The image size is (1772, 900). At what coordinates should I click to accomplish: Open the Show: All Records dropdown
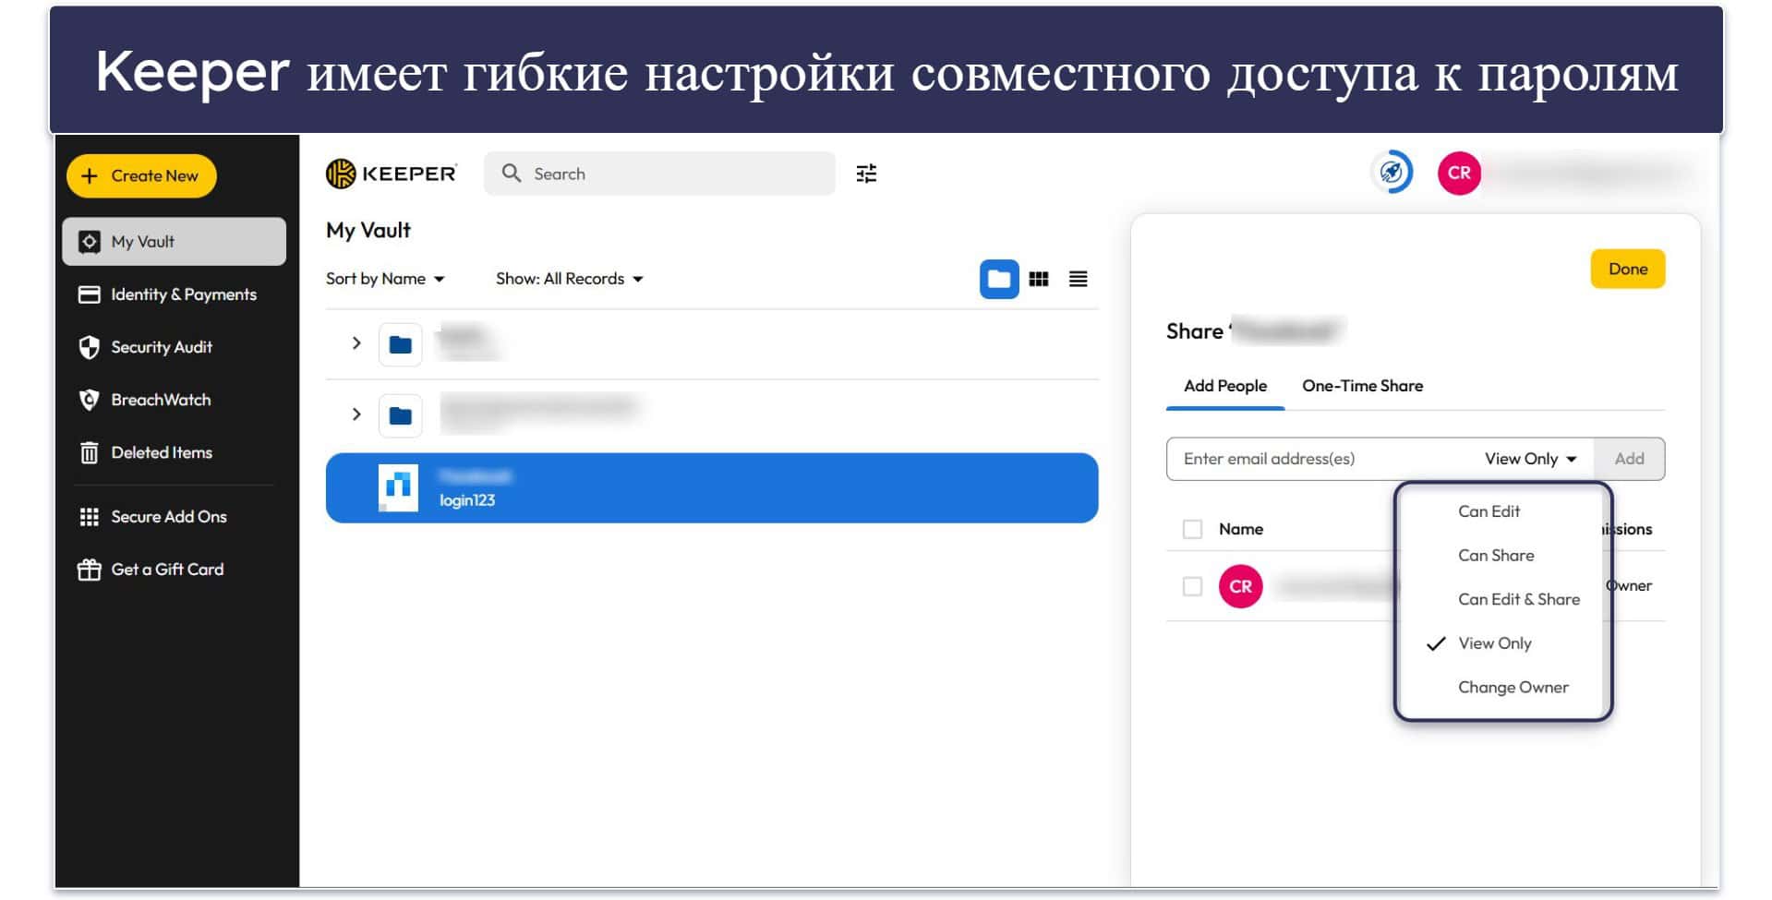pyautogui.click(x=569, y=279)
